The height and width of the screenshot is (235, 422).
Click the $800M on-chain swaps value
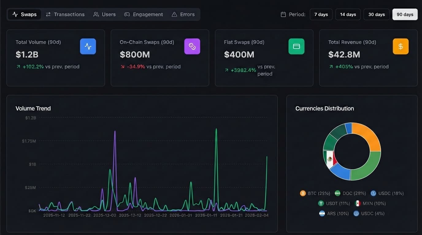(135, 54)
